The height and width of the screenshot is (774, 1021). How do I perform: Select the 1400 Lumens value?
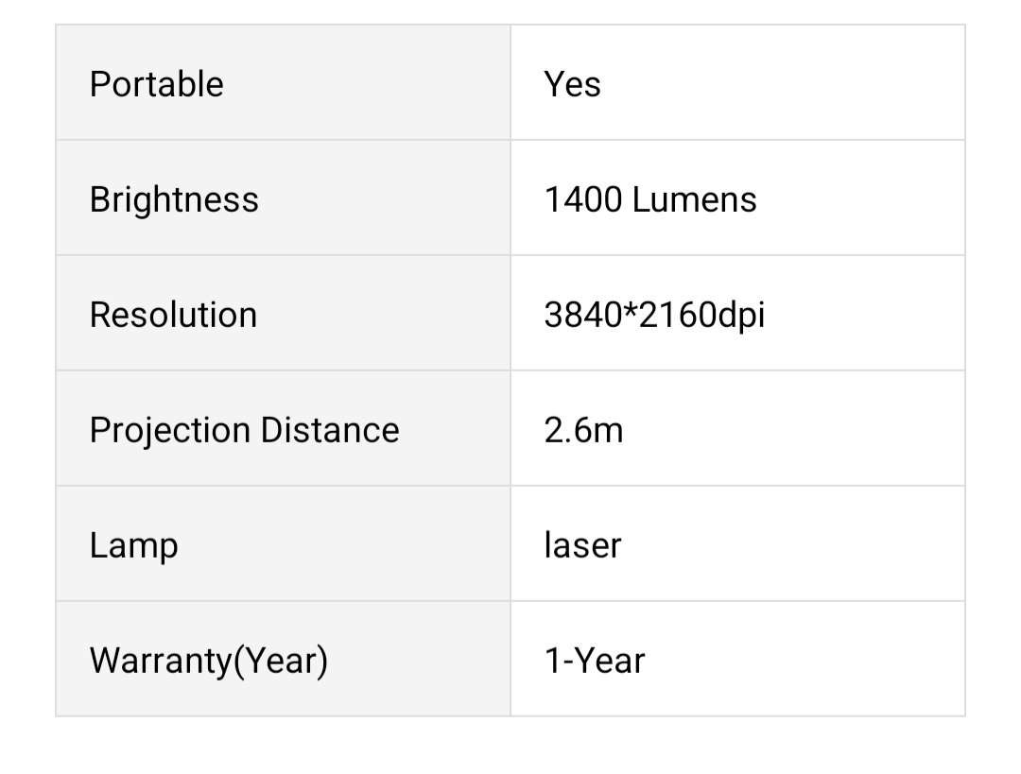(x=650, y=199)
